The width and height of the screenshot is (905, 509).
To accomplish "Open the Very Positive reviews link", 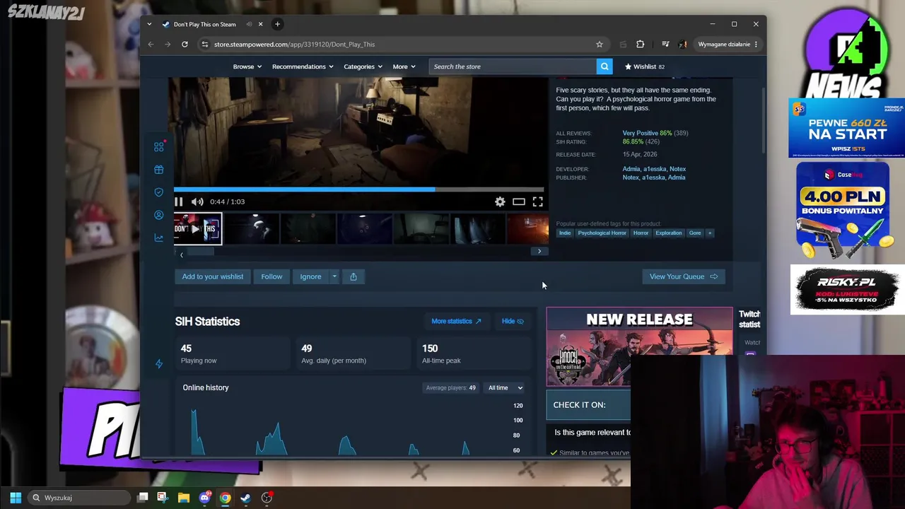I will pyautogui.click(x=640, y=133).
